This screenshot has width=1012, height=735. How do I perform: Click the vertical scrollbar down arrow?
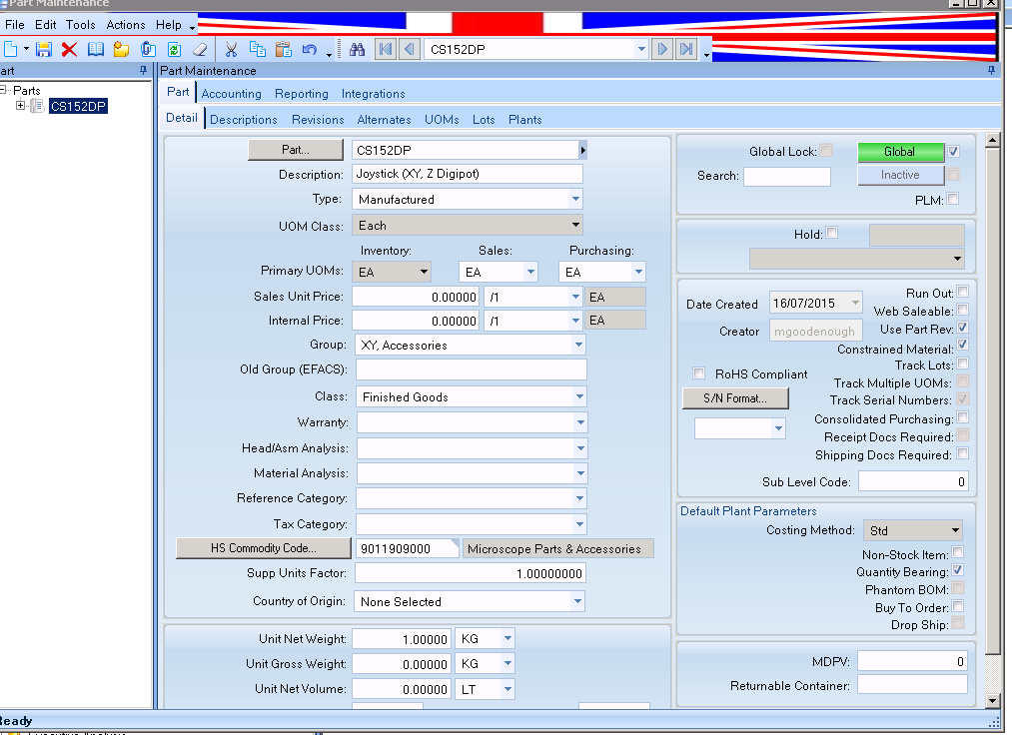992,701
